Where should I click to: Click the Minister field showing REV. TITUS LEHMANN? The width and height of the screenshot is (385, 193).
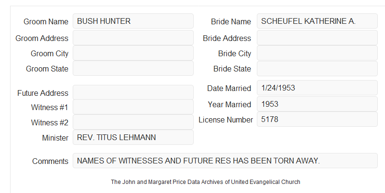[x=133, y=137]
